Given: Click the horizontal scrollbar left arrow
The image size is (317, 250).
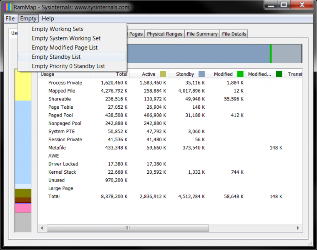Looking at the screenshot, I should click(42, 228).
